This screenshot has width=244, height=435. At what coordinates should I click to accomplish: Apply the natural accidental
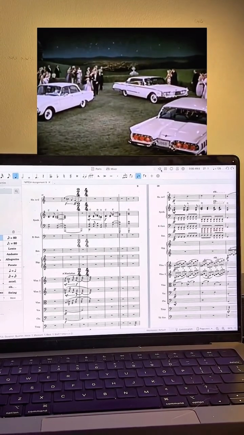(x=64, y=176)
